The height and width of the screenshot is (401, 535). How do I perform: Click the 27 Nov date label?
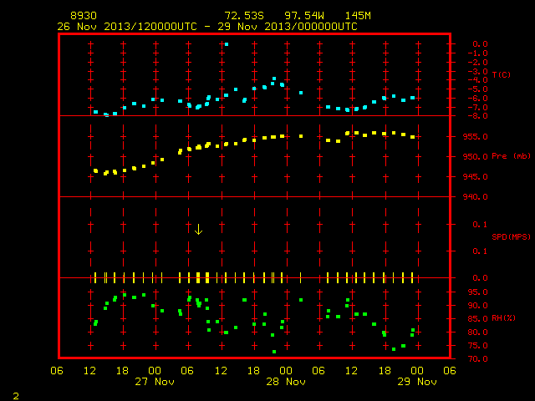[x=155, y=382]
